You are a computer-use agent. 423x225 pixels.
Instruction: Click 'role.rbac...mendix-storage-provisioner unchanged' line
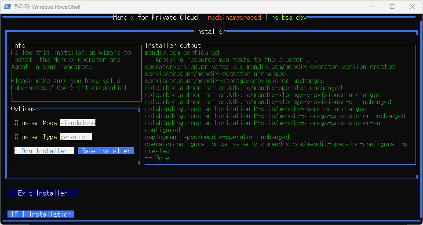pos(263,94)
